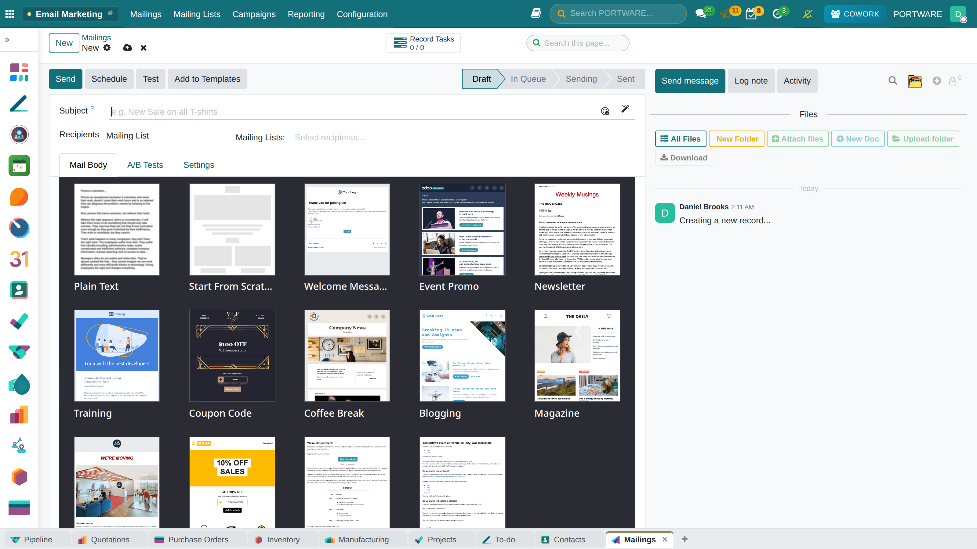Image resolution: width=977 pixels, height=549 pixels.
Task: Open the Mailing Lists top menu
Action: point(197,14)
